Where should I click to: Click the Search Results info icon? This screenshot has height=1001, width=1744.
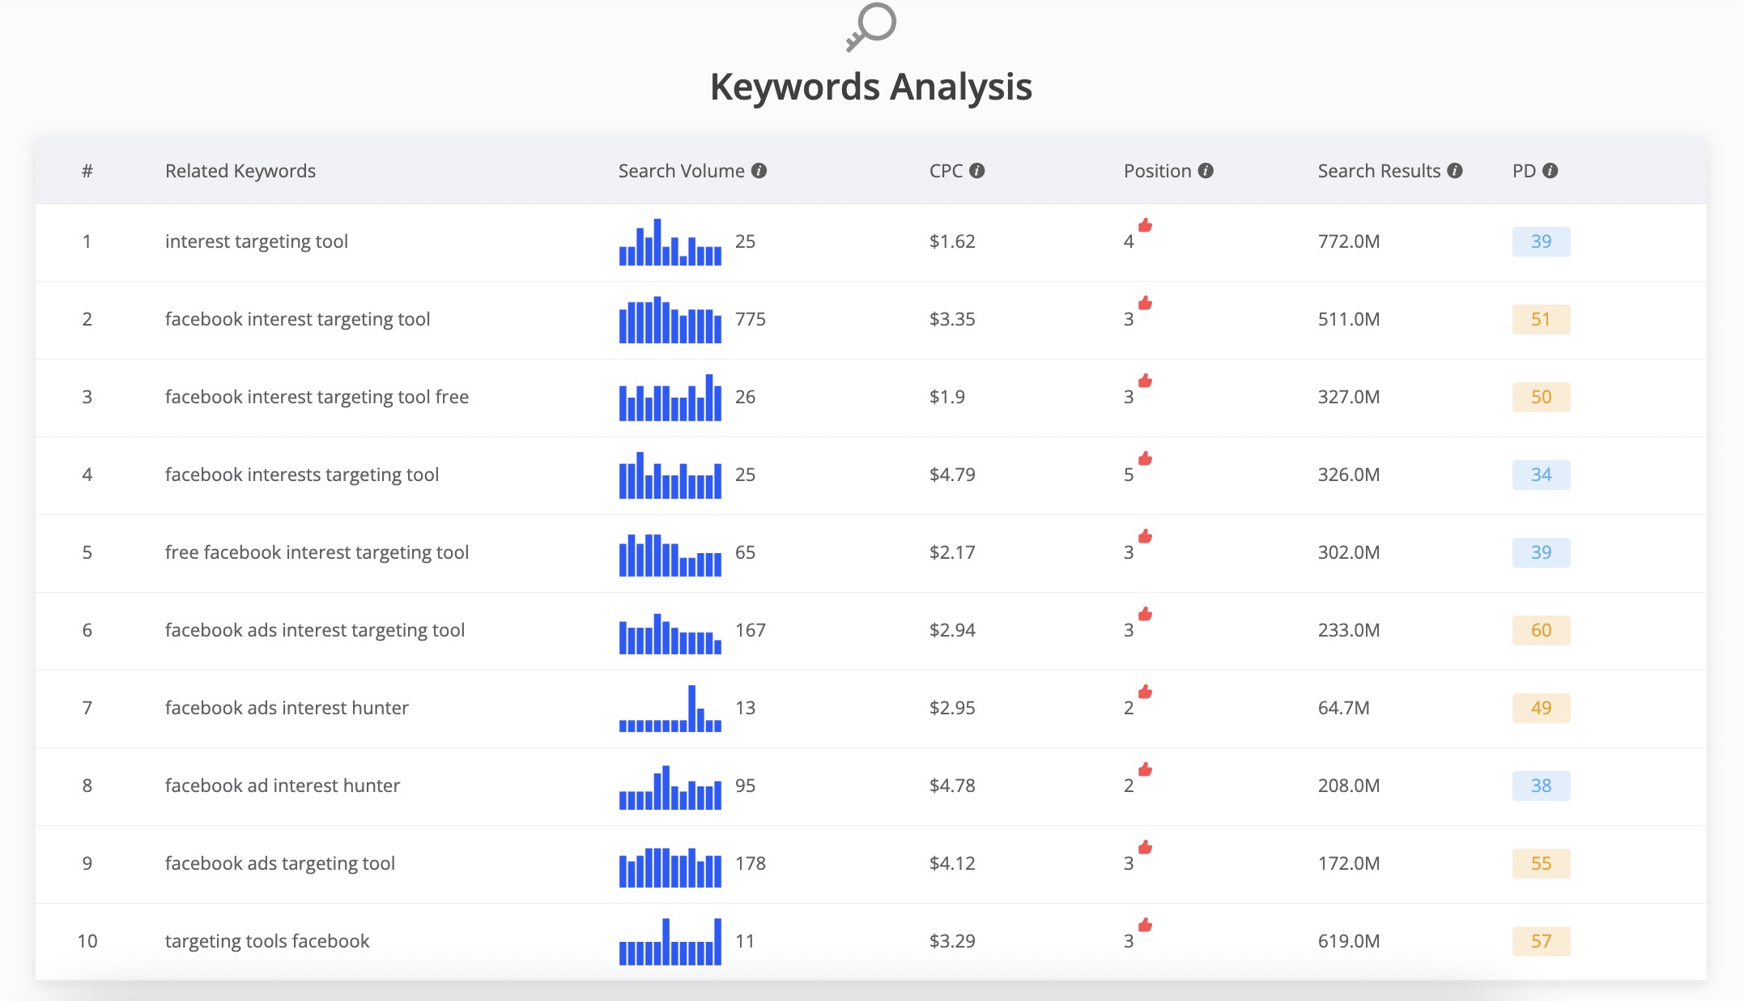(1455, 171)
